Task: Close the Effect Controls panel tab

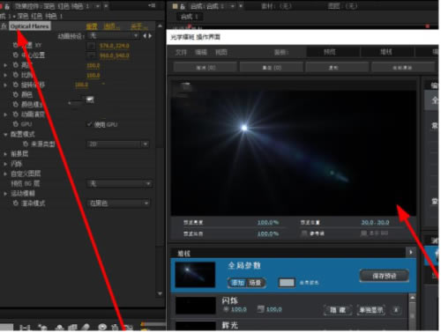Action: coord(106,6)
